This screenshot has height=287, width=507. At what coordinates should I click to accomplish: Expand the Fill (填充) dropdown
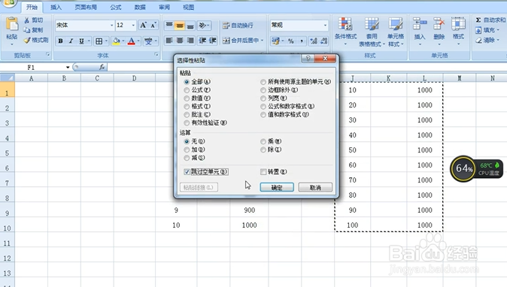(x=498, y=30)
